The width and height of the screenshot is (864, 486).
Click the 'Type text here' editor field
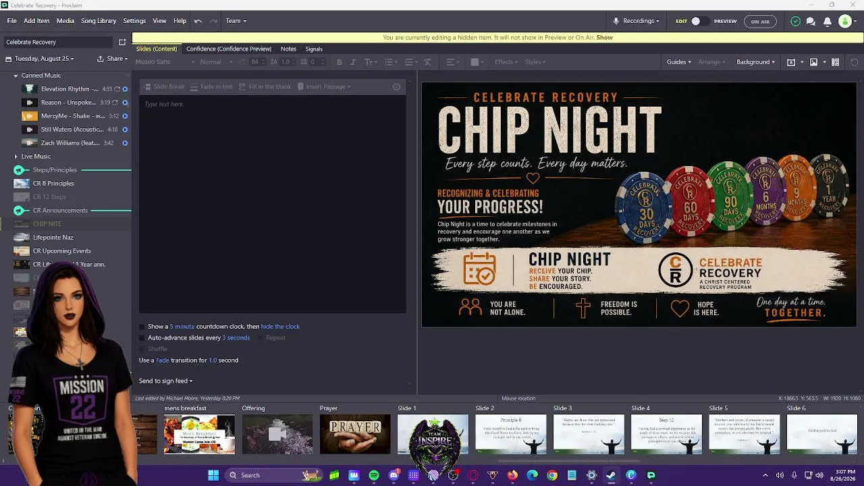(x=273, y=205)
